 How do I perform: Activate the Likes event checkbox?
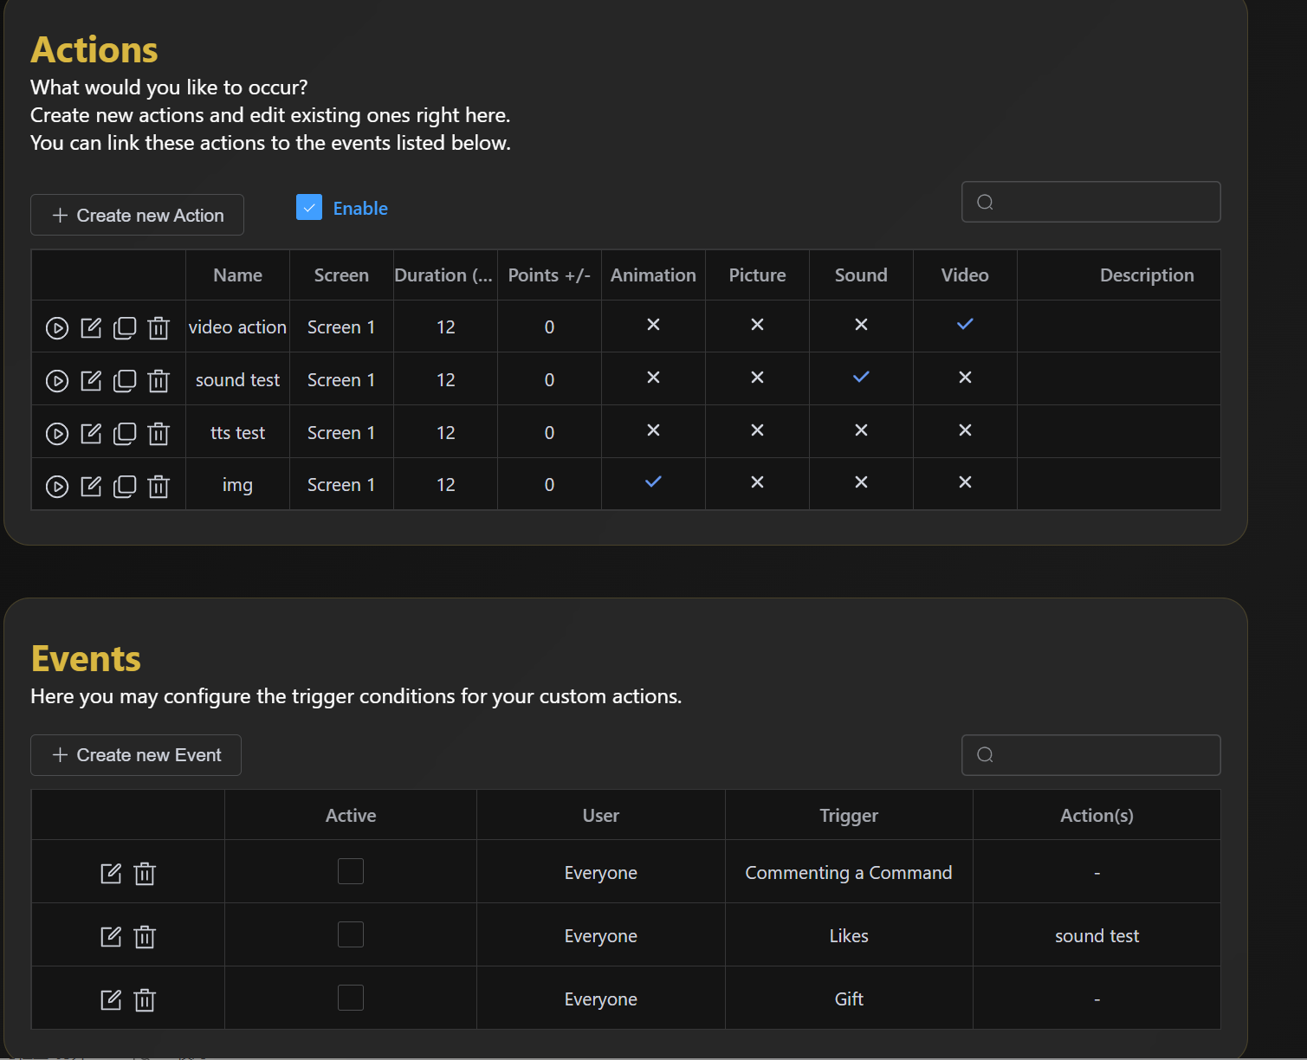(351, 934)
